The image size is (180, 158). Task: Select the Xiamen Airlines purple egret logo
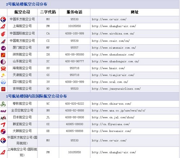point(3,48)
